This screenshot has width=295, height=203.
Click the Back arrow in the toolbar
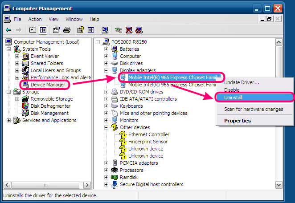(x=8, y=30)
